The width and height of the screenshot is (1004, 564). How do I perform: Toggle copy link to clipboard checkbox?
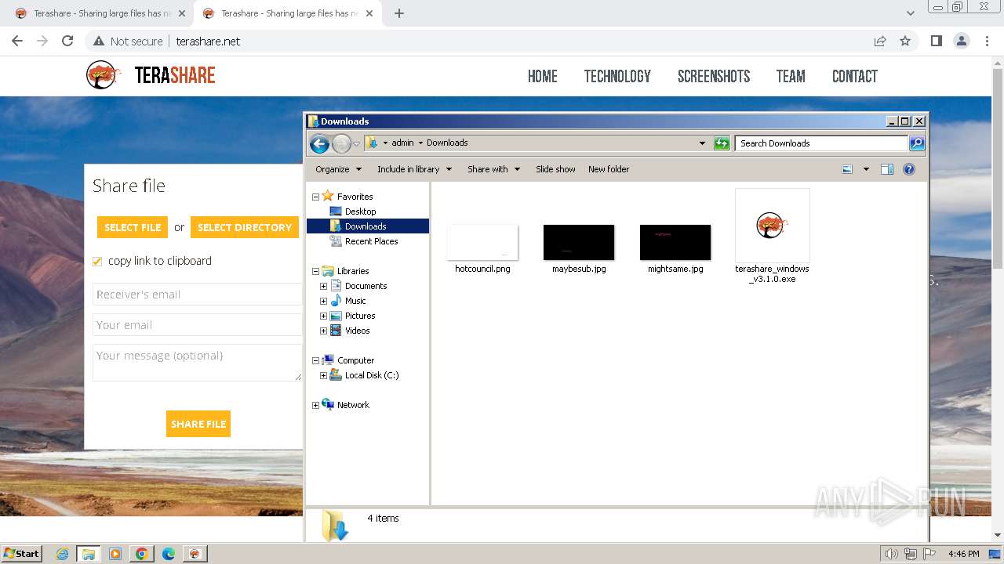[97, 262]
